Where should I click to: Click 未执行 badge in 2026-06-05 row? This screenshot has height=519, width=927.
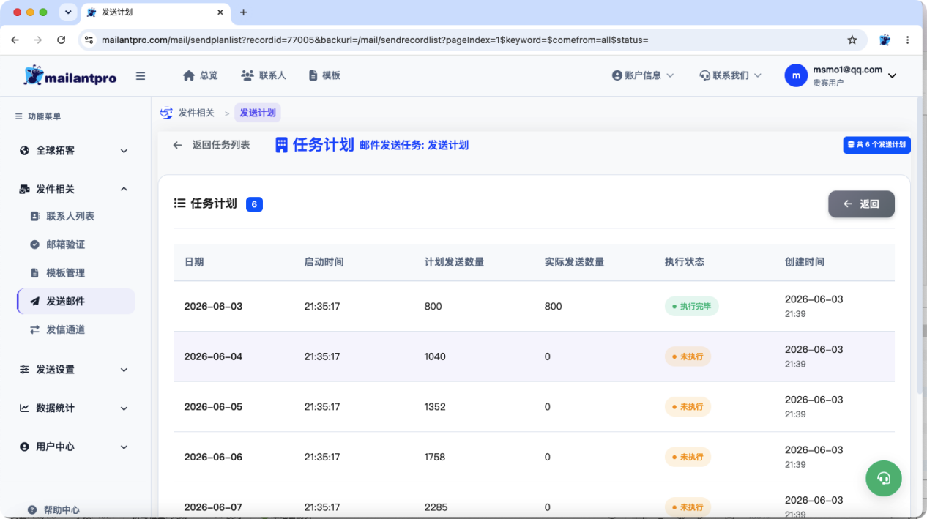click(688, 407)
